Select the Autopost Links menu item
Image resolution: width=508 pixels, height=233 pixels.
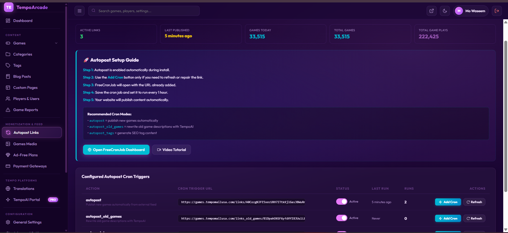32,133
